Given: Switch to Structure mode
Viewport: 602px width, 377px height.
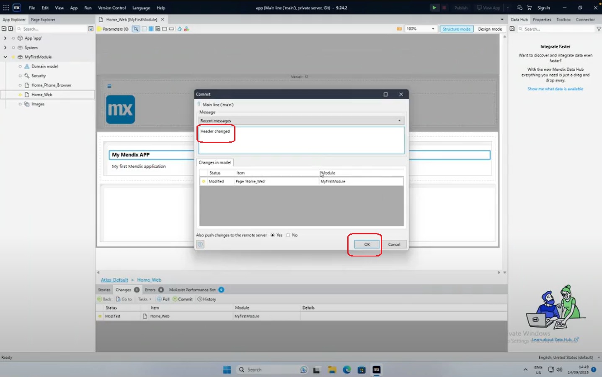Looking at the screenshot, I should (x=456, y=29).
